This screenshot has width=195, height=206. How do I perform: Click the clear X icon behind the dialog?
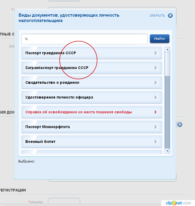pos(180,124)
